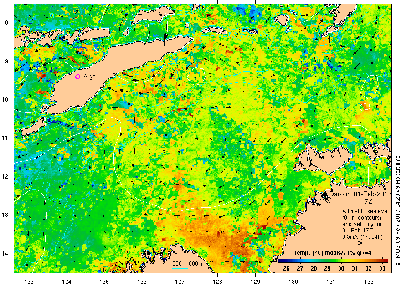This screenshot has height=287, width=401.
Task: Click the temperature legend title
Action: (x=333, y=253)
